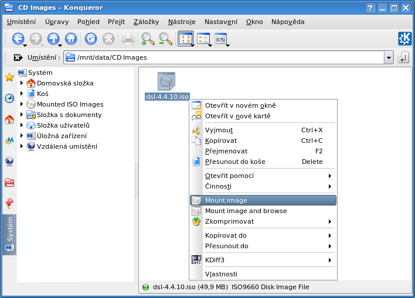Screen dimensions: 415x298
Task: Open the Pohled menu
Action: point(89,22)
